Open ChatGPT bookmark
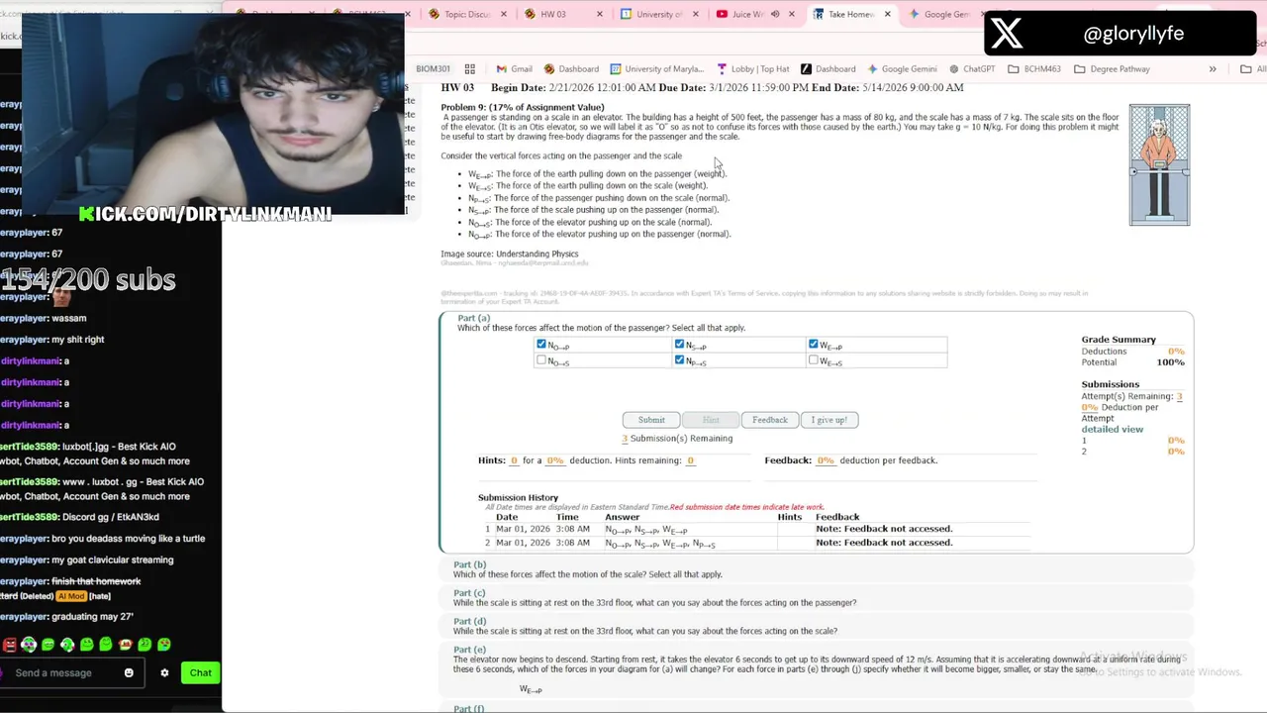 tap(972, 69)
